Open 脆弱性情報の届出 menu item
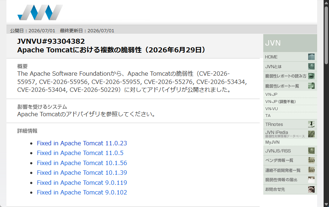This screenshot has width=329, height=207. [290, 179]
